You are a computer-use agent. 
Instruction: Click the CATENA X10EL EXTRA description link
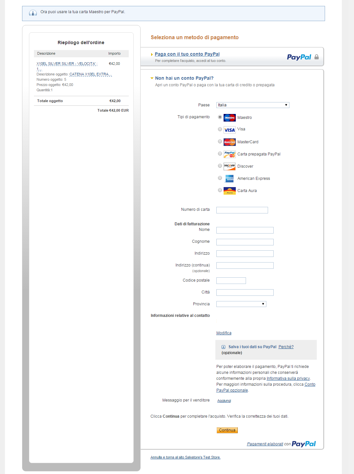click(x=91, y=74)
